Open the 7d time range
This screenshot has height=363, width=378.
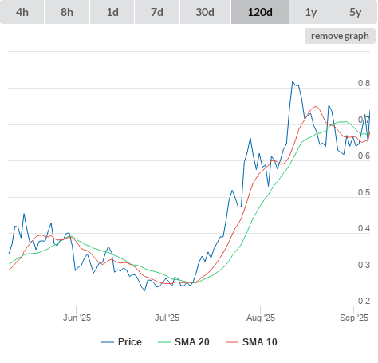pos(157,12)
